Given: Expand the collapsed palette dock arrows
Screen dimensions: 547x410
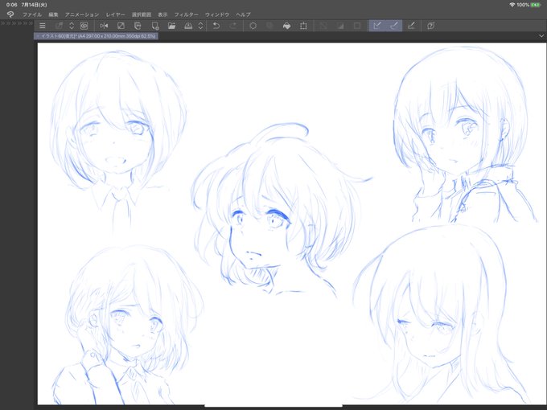Looking at the screenshot, I should tap(17, 23).
